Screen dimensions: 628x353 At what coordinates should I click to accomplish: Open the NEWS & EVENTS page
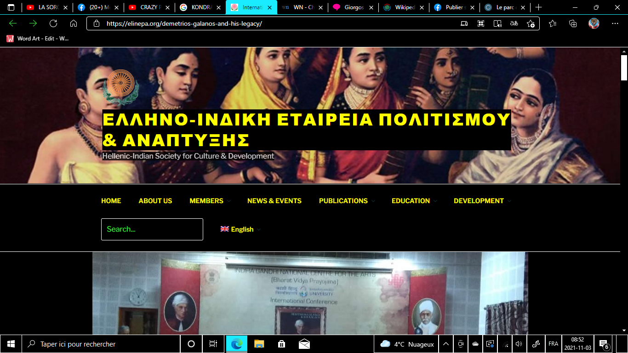pos(274,201)
